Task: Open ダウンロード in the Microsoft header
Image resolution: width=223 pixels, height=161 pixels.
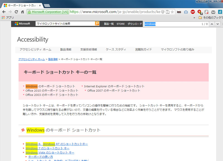Action: click(135, 24)
